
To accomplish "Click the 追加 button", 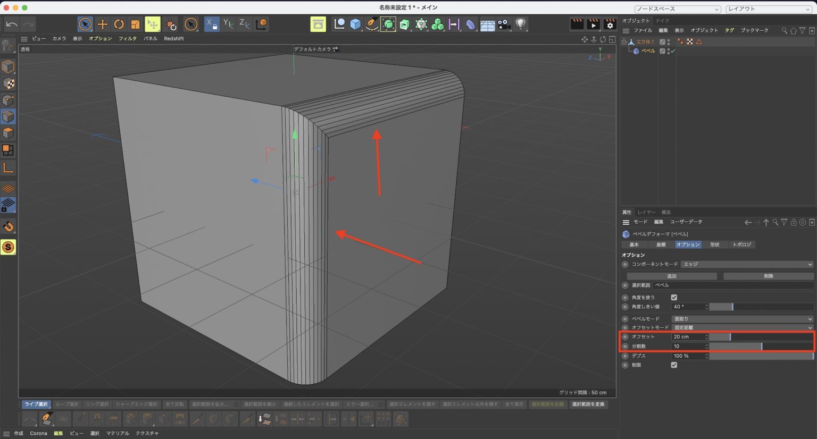I will click(672, 276).
